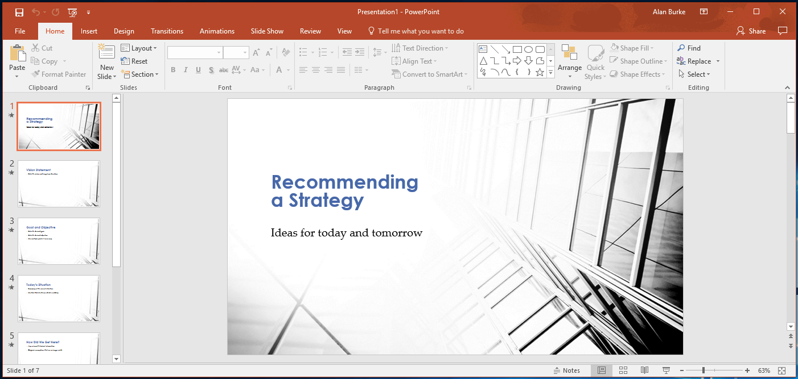Apply underline to the text
The image size is (798, 379).
[198, 69]
